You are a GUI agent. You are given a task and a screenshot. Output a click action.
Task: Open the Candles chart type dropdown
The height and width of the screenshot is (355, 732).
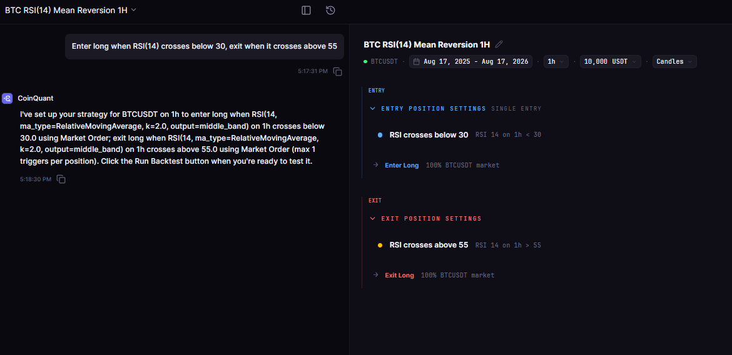(674, 62)
